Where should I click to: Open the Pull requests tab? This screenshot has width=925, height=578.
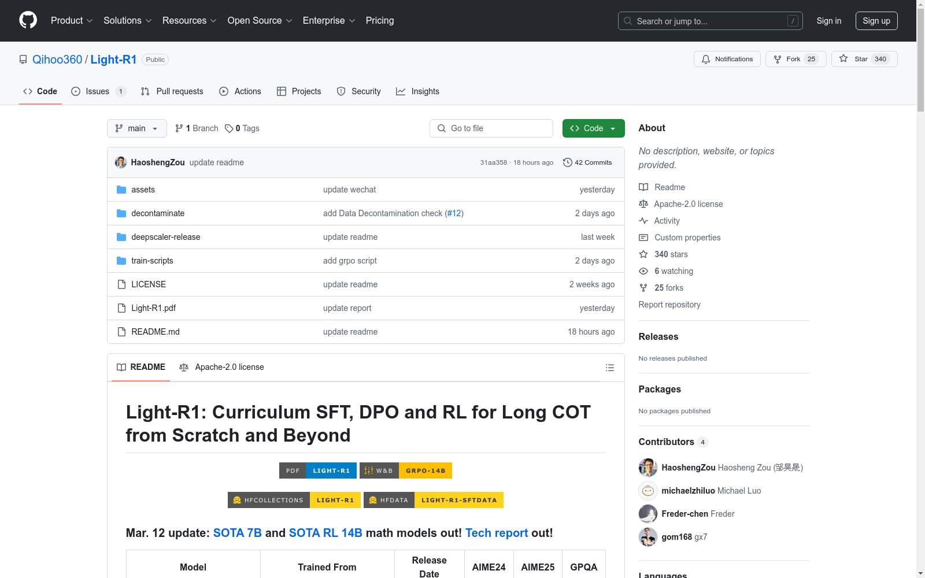(x=172, y=91)
